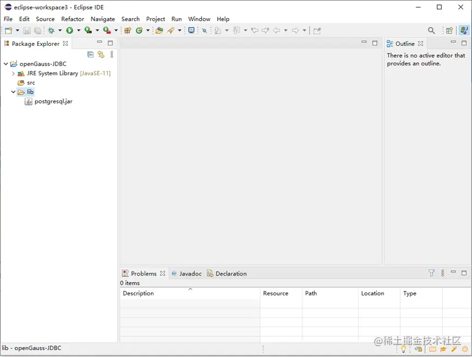The height and width of the screenshot is (357, 472).
Task: Click the Problems view Filters icon
Action: 432,273
